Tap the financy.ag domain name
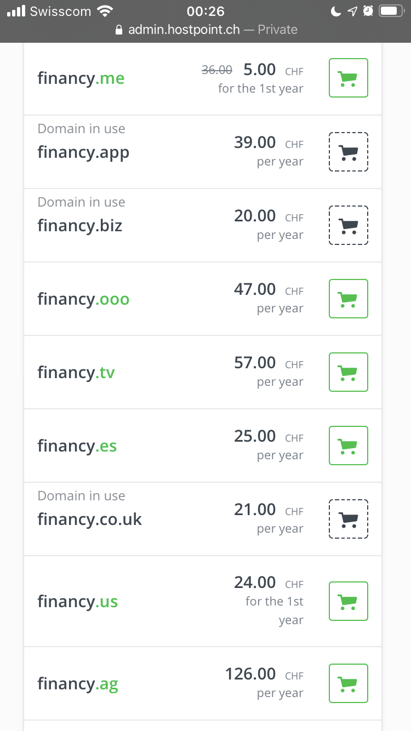 click(x=78, y=684)
